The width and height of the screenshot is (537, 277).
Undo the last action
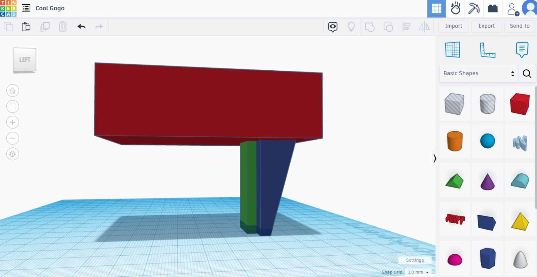82,27
